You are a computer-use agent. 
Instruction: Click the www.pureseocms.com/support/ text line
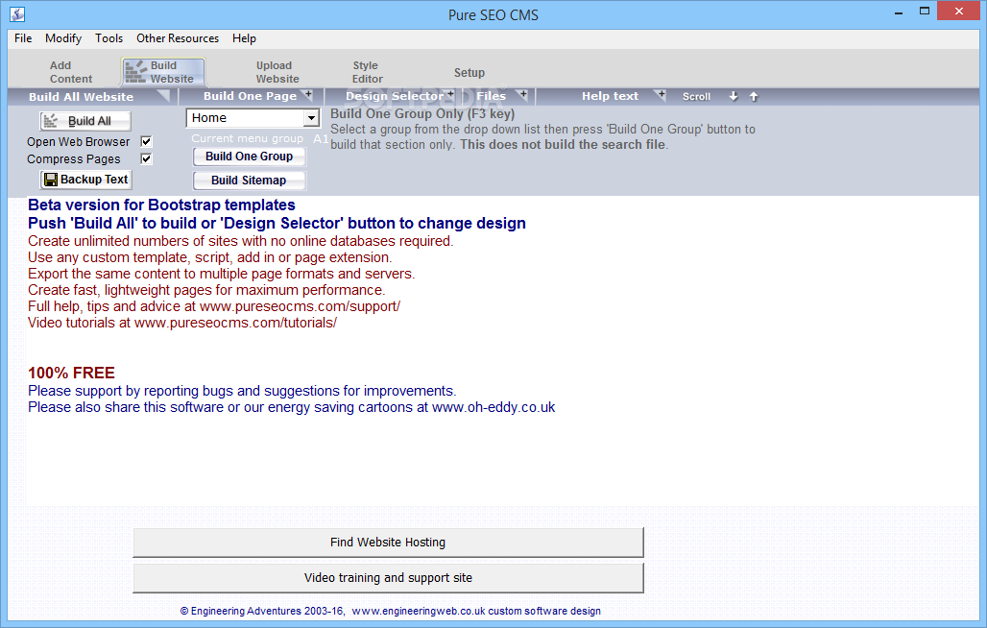click(x=214, y=306)
